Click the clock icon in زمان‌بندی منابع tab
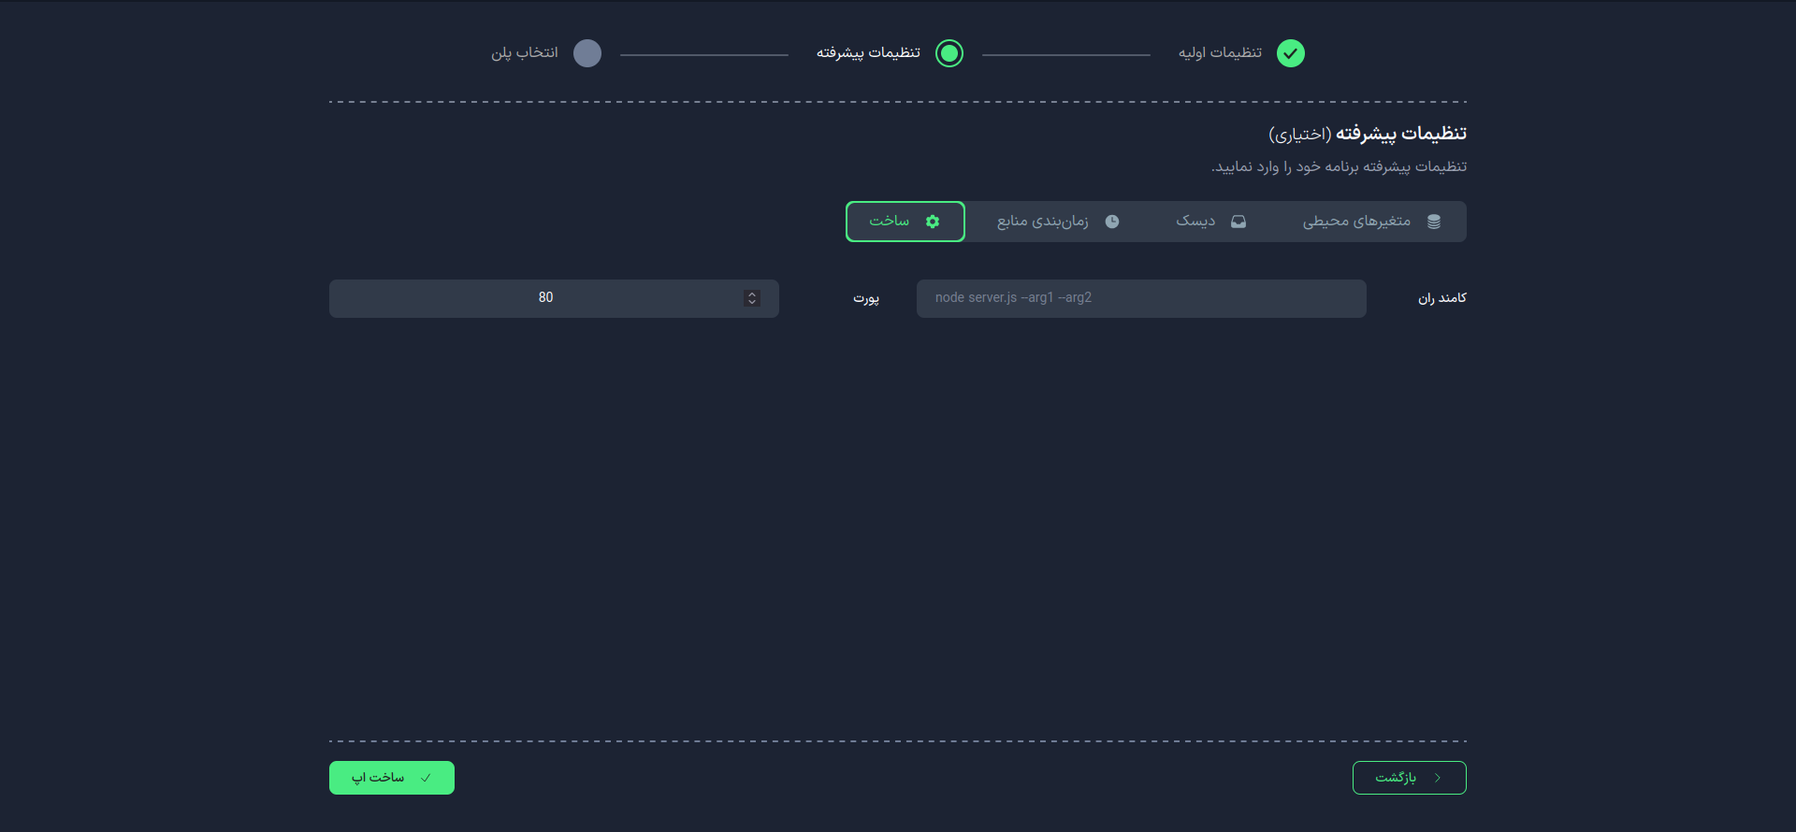Image resolution: width=1796 pixels, height=832 pixels. [1112, 222]
